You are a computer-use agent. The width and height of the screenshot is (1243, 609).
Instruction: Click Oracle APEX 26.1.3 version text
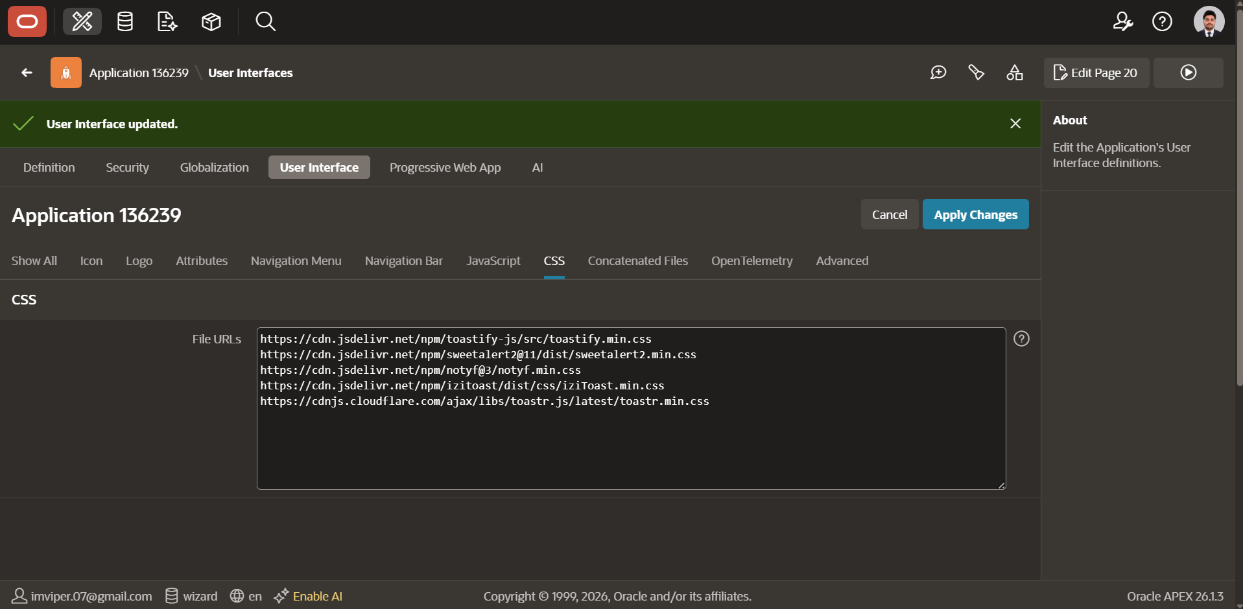pyautogui.click(x=1175, y=596)
